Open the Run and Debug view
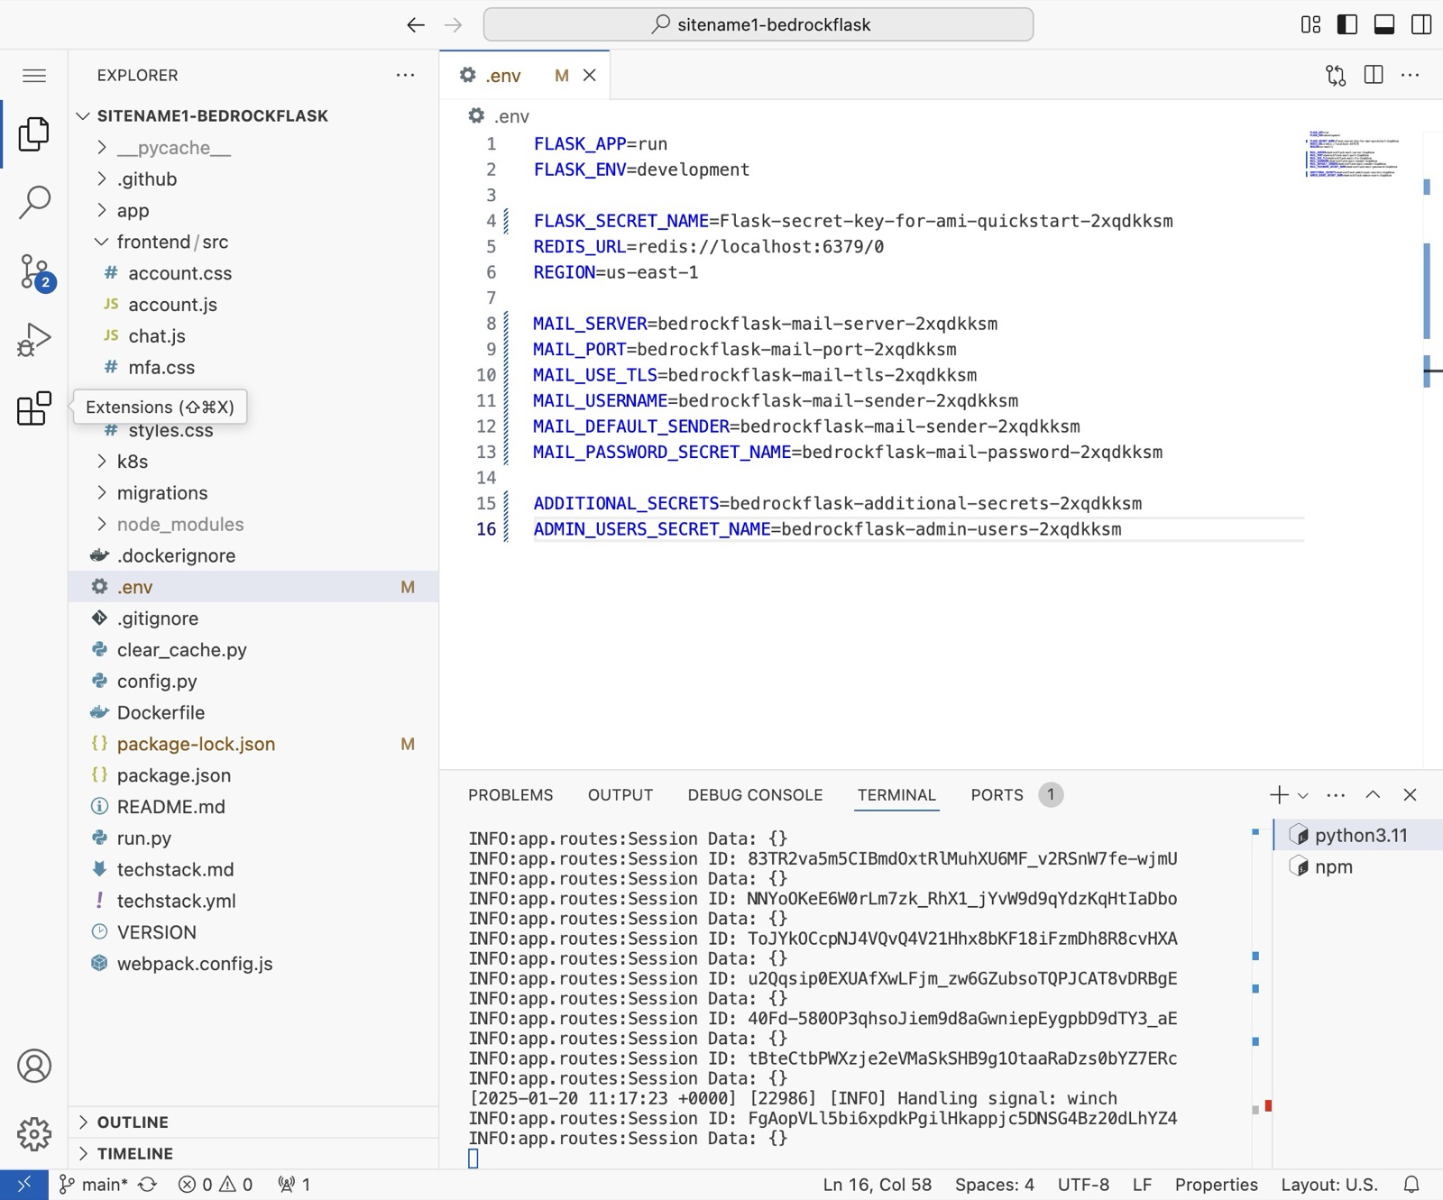Image resolution: width=1443 pixels, height=1200 pixels. [x=34, y=340]
